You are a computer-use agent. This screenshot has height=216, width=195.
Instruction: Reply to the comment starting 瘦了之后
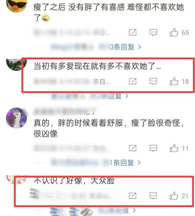pos(153,33)
